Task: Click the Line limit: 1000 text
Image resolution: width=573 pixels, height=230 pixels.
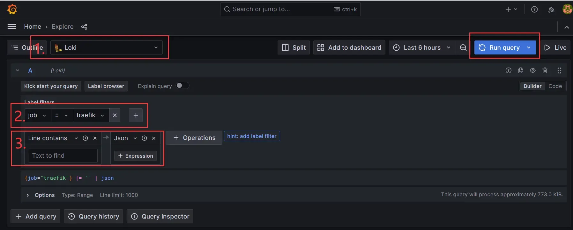Action: pos(119,195)
